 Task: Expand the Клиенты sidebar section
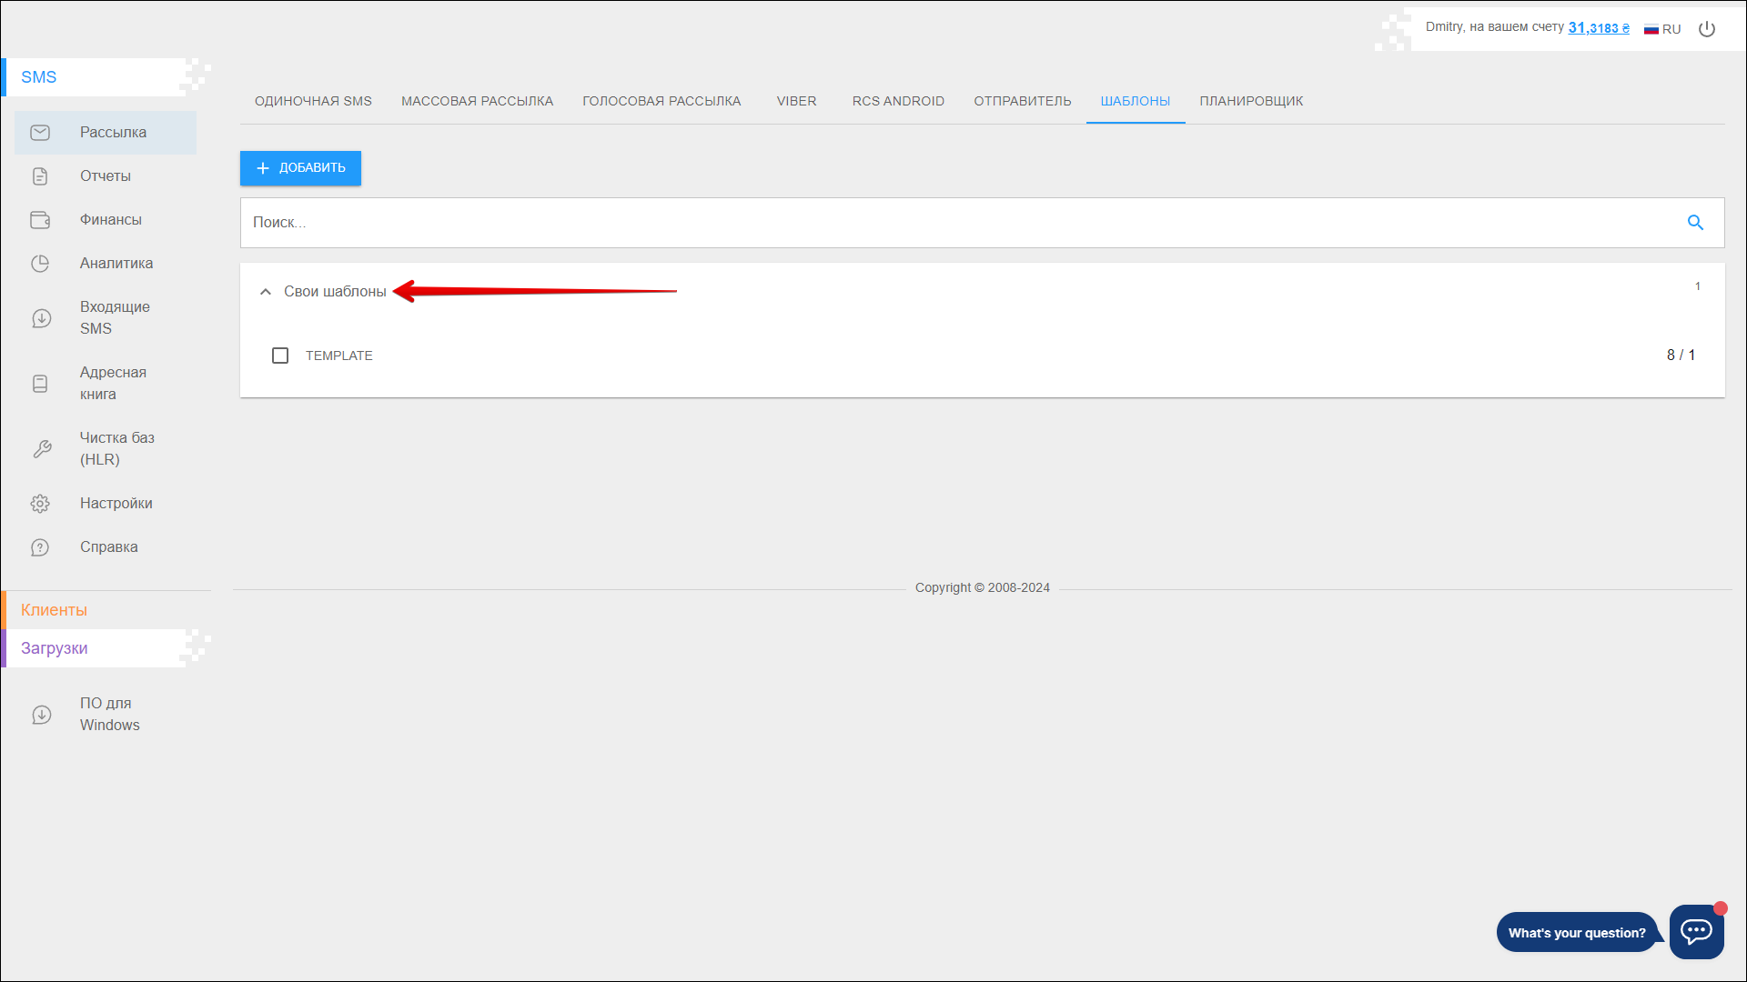(x=55, y=610)
